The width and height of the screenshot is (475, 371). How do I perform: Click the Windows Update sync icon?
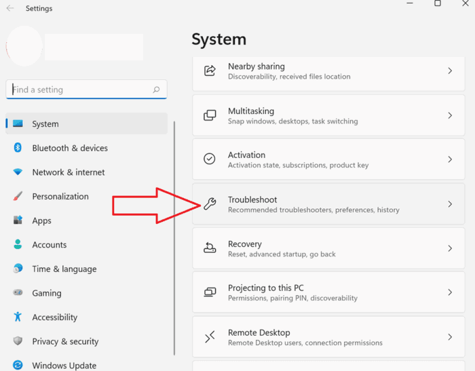coord(18,365)
